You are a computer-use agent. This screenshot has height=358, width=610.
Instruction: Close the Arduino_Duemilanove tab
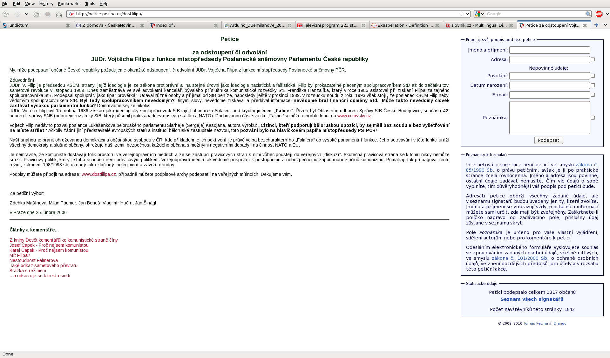tap(289, 25)
